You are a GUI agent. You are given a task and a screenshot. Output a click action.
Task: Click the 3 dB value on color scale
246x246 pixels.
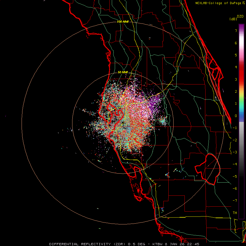(236, 79)
